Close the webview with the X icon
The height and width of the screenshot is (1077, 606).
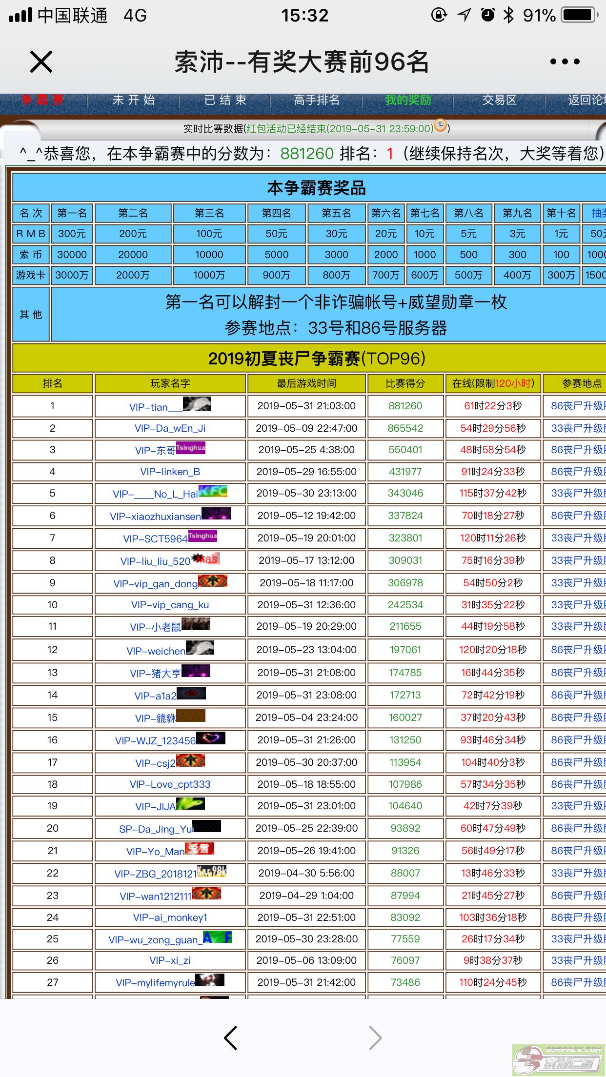41,62
